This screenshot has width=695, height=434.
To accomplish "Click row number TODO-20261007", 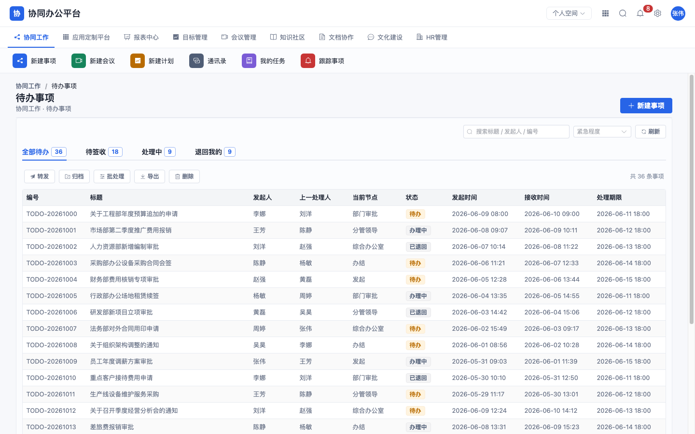I will point(52,329).
